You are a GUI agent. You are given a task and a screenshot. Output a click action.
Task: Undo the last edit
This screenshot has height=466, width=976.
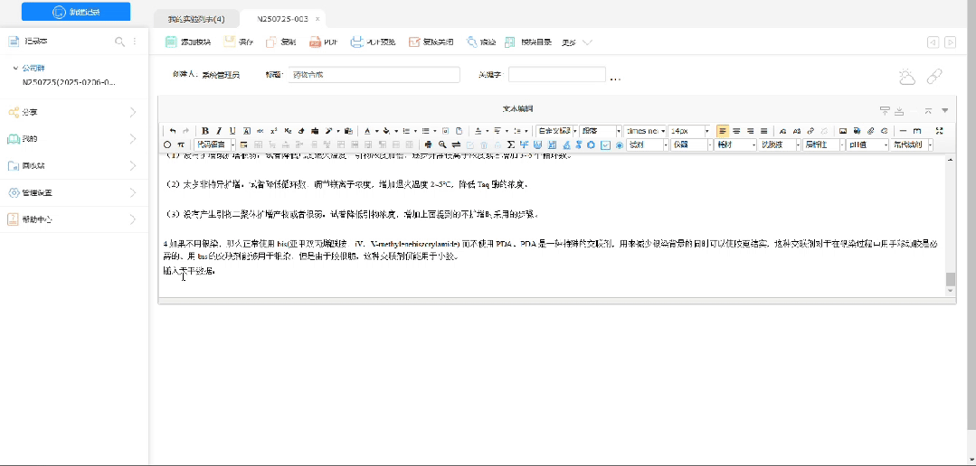click(x=173, y=131)
